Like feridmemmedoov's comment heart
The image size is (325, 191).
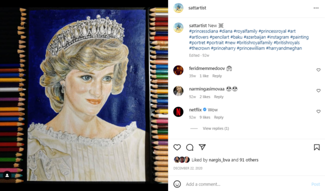(x=318, y=70)
